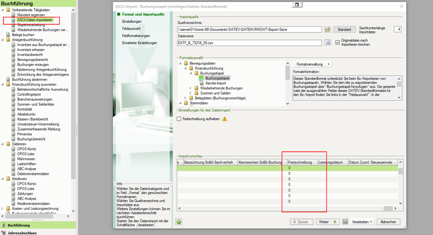This screenshot has height=235, width=433.
Task: Expand the Wiederkehrende Buchungen format node
Action: click(x=191, y=88)
